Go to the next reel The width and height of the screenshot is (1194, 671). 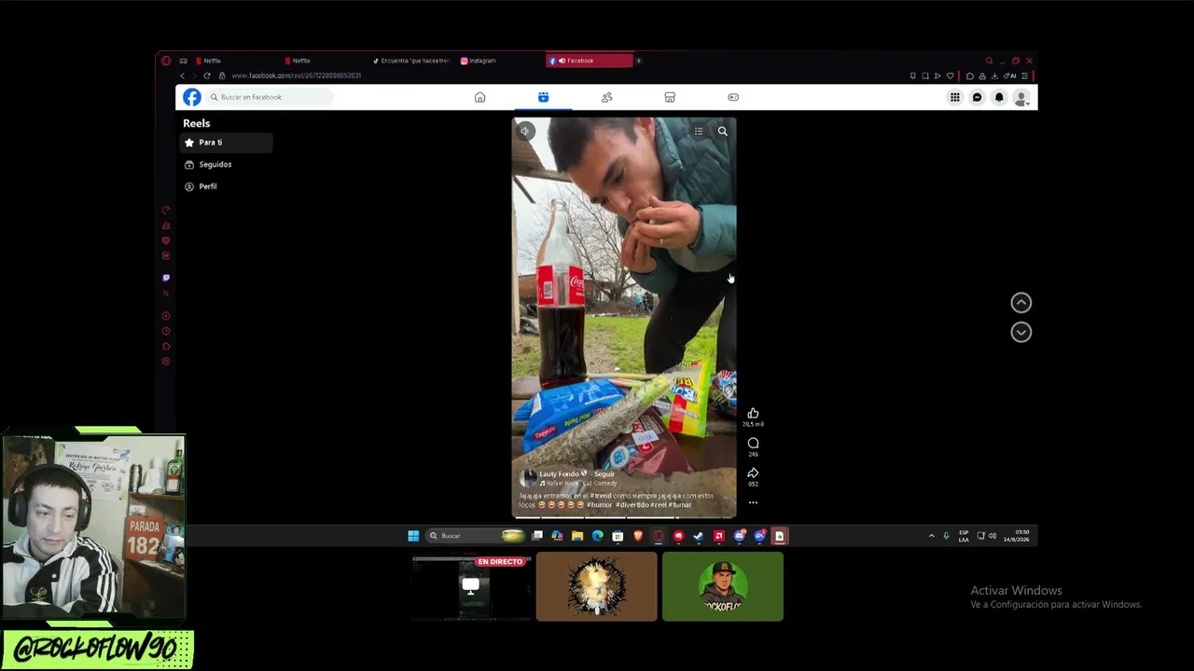click(x=1021, y=332)
